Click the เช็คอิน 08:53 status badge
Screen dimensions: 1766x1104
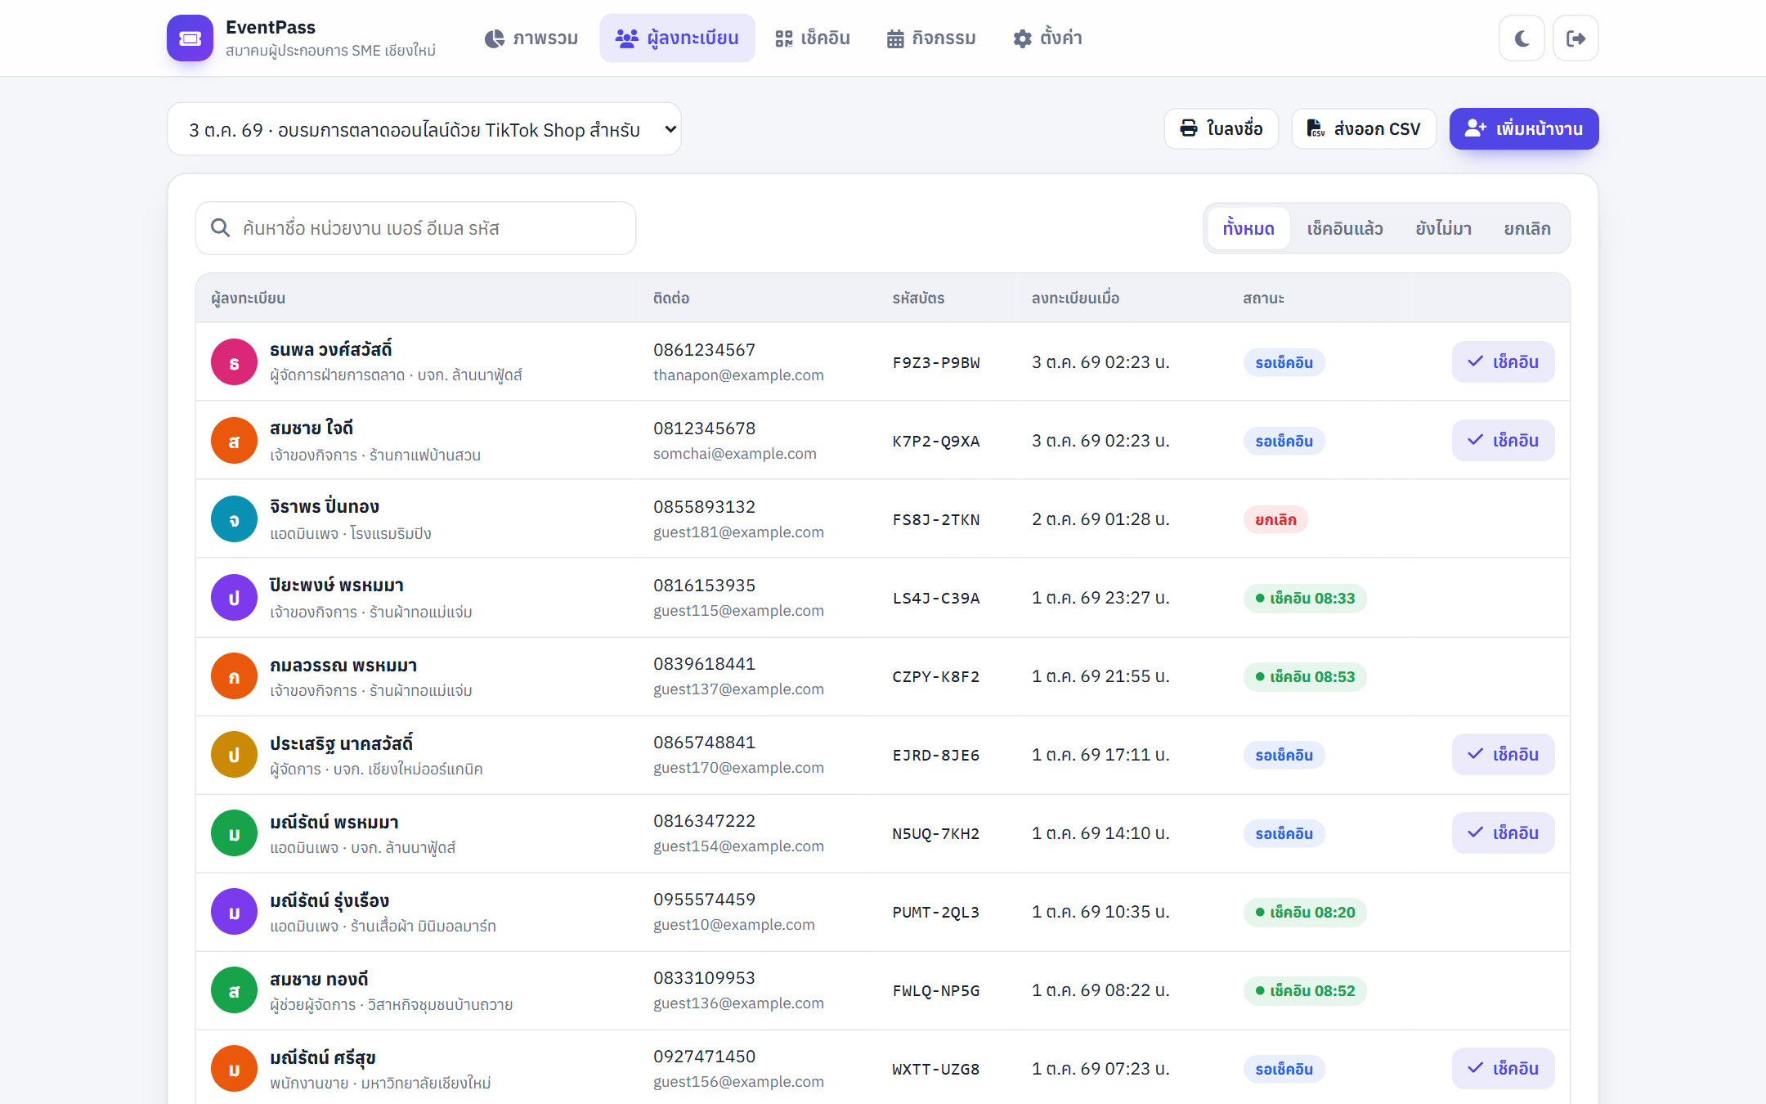pos(1306,676)
